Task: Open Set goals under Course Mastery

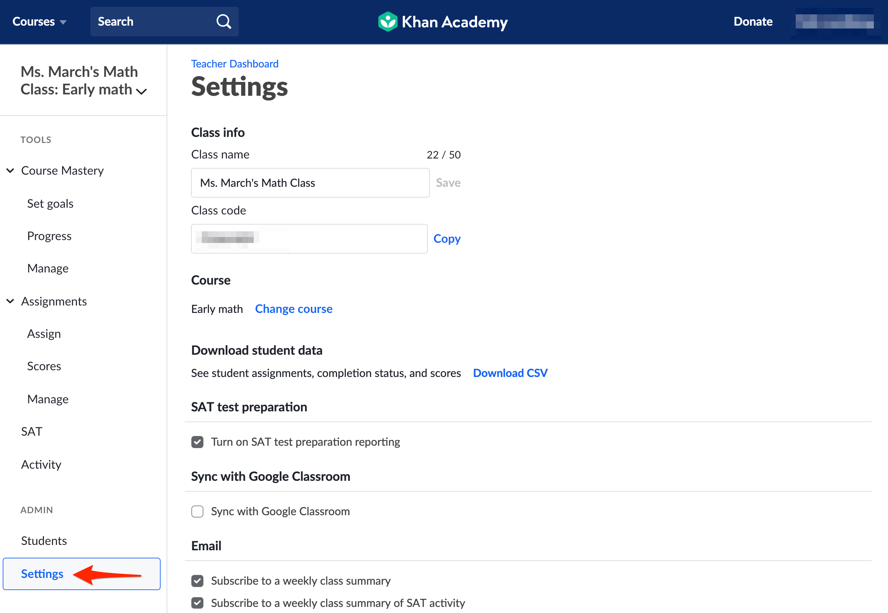Action: click(x=50, y=204)
